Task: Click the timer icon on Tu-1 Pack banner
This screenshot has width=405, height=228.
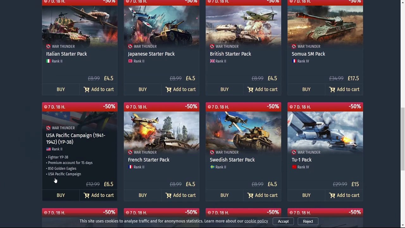Action: pyautogui.click(x=291, y=107)
